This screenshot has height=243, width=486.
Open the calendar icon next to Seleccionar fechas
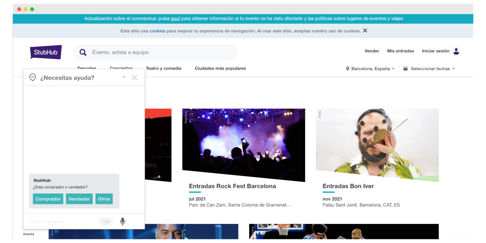[x=405, y=68]
